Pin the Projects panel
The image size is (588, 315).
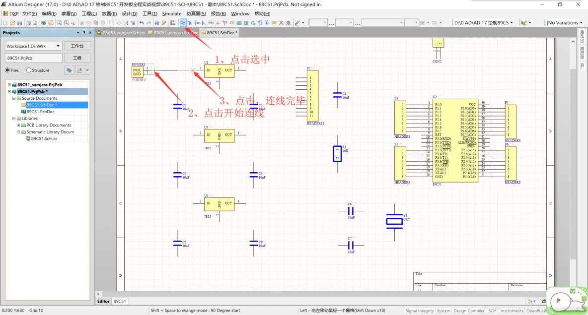pyautogui.click(x=84, y=33)
